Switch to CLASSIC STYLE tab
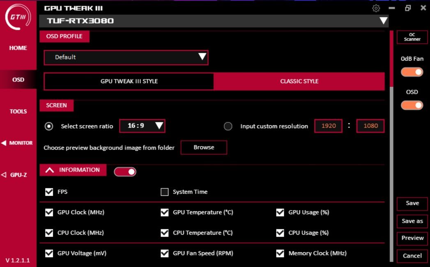The width and height of the screenshot is (430, 267). tap(299, 81)
